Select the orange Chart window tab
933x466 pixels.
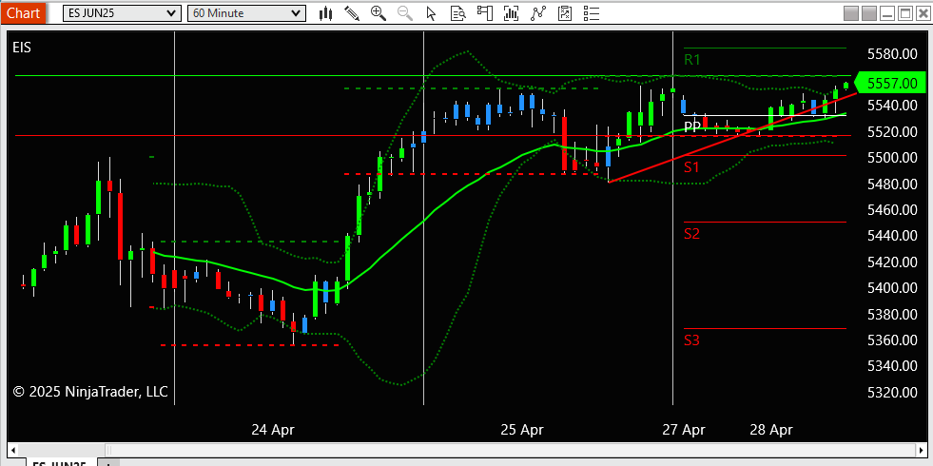[x=24, y=12]
